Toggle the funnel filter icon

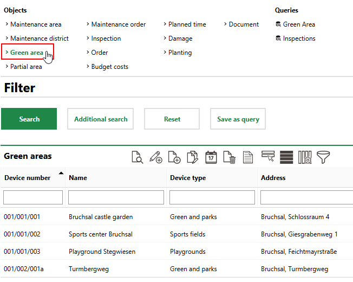coord(323,157)
